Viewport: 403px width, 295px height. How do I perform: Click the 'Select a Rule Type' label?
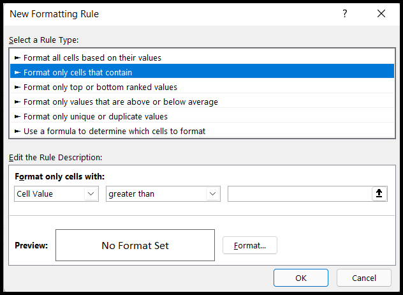point(43,40)
